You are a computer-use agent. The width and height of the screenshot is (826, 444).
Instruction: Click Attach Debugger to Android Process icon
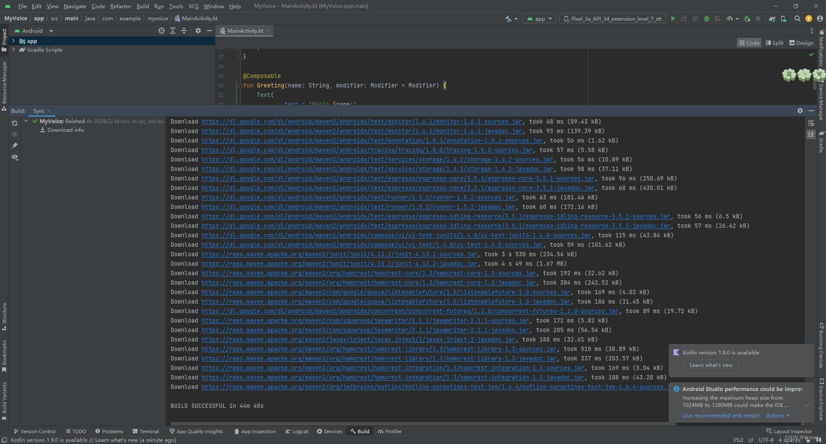coord(747,19)
